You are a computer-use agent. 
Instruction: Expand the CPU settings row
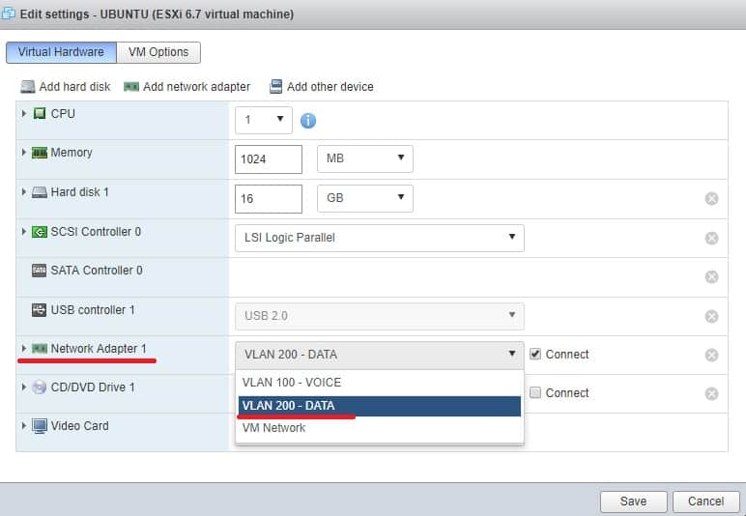[x=24, y=114]
